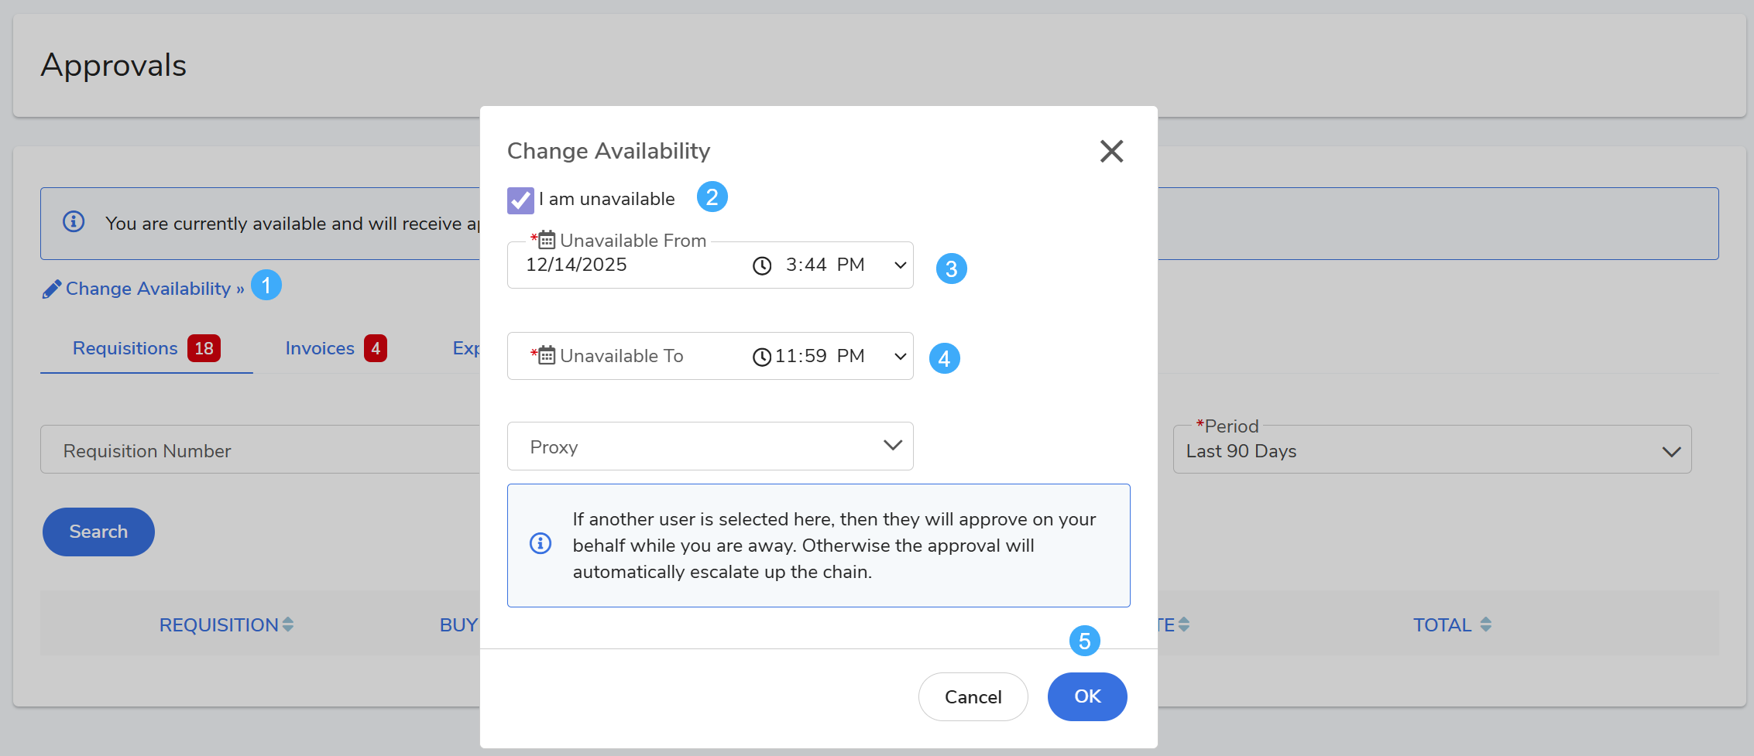Screen dimensions: 1754x756
Task: Click the calendar icon for Unavailable To
Action: click(x=547, y=355)
